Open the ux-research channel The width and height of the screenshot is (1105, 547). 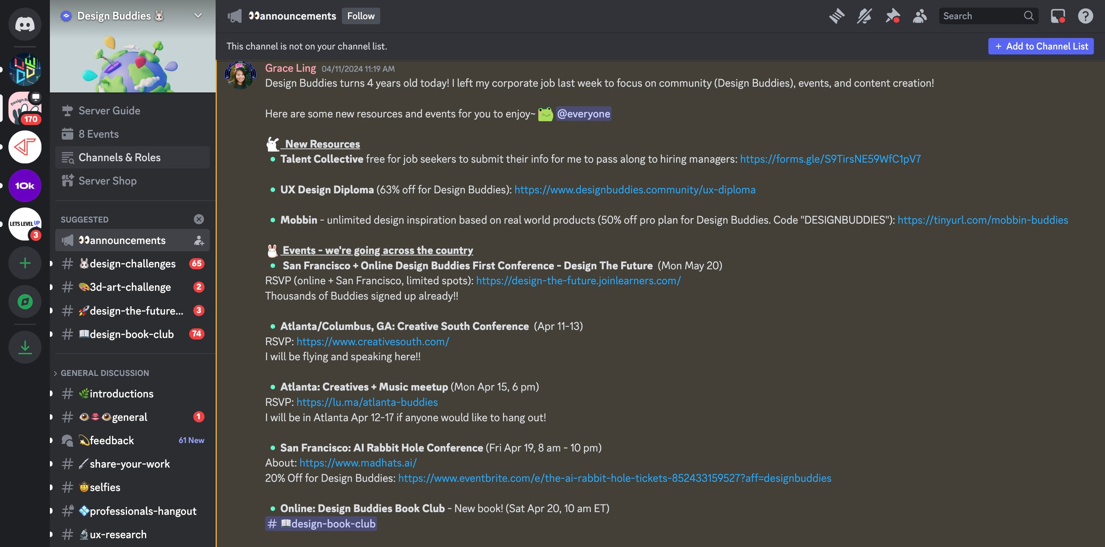(x=132, y=535)
